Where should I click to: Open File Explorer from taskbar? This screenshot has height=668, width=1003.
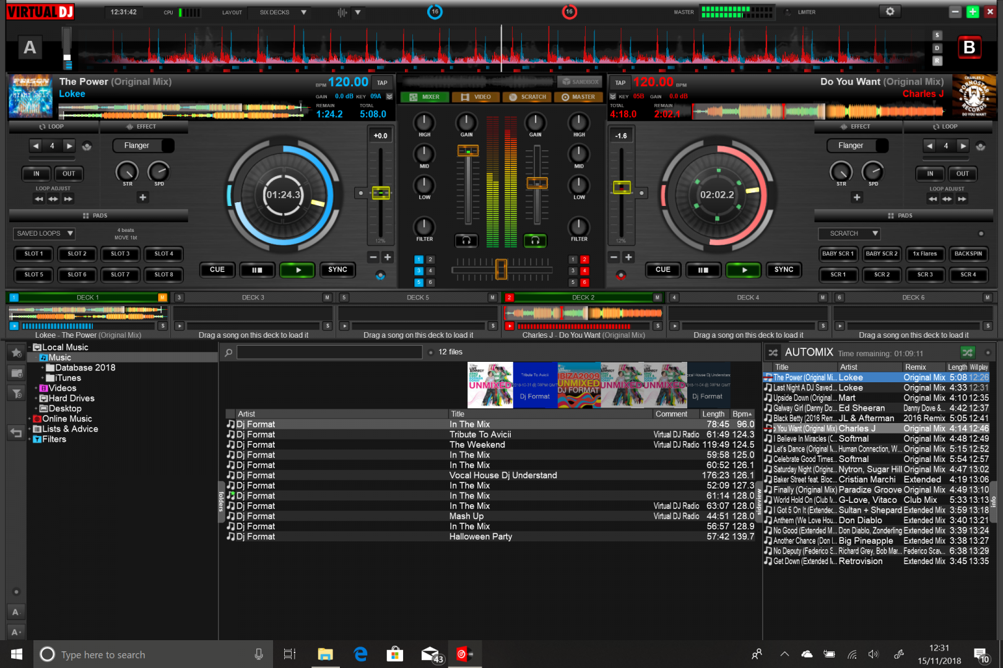tap(325, 654)
